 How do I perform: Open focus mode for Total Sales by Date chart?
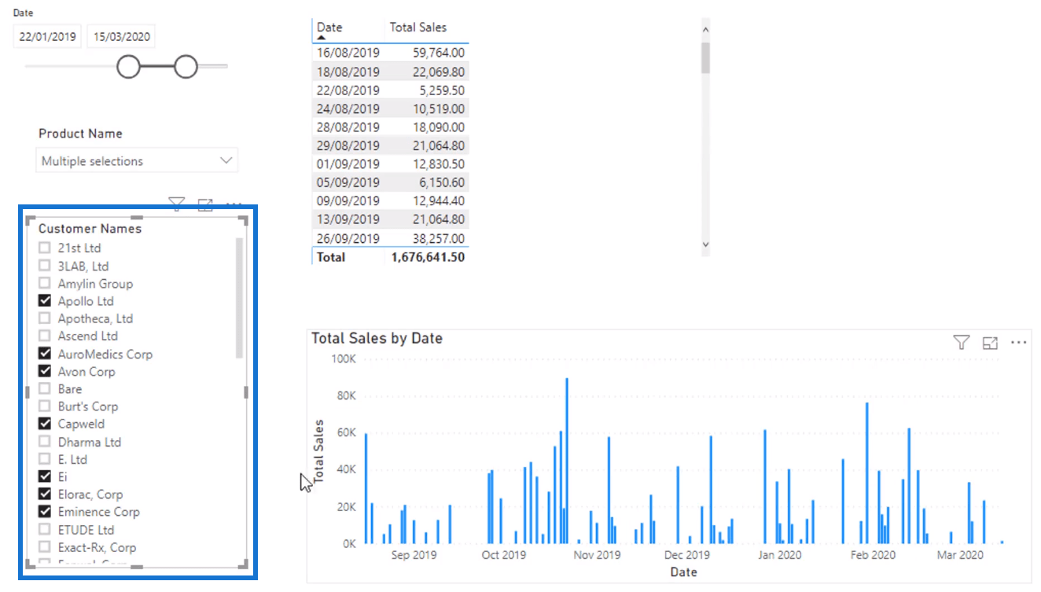pos(990,343)
